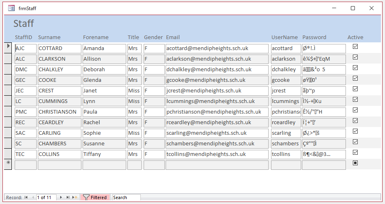Select the new record row marker
Screen dimensions: 385x204
tap(8, 165)
